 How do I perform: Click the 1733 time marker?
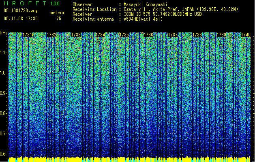click(76, 35)
